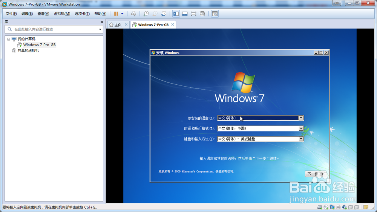Viewport: 377px width, 212px height.
Task: Open the 文件(F) menu
Action: [11, 14]
